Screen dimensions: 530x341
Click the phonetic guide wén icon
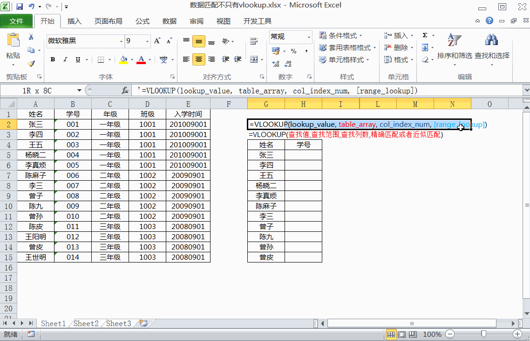point(163,60)
